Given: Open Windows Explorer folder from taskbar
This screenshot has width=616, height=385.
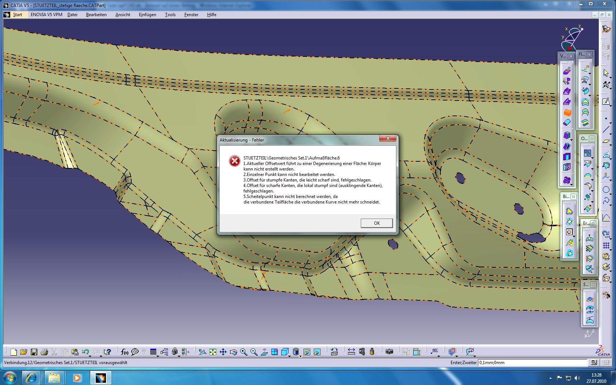Looking at the screenshot, I should (x=54, y=378).
